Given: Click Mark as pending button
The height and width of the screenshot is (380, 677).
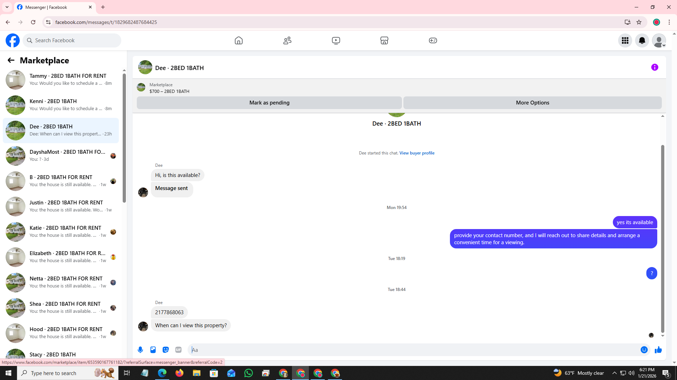Looking at the screenshot, I should (269, 103).
